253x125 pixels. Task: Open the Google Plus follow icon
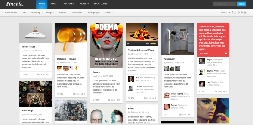[x=235, y=12]
